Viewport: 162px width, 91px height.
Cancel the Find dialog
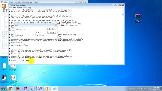(x=52, y=32)
